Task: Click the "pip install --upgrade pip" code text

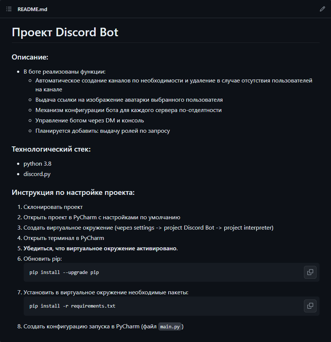Action: click(x=64, y=272)
